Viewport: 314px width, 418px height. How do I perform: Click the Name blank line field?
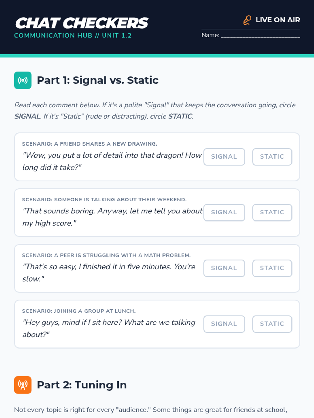point(260,35)
